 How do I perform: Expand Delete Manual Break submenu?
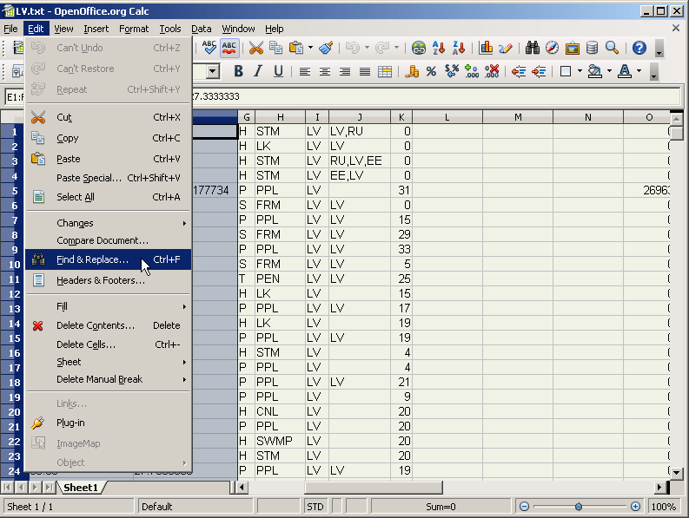pyautogui.click(x=109, y=379)
